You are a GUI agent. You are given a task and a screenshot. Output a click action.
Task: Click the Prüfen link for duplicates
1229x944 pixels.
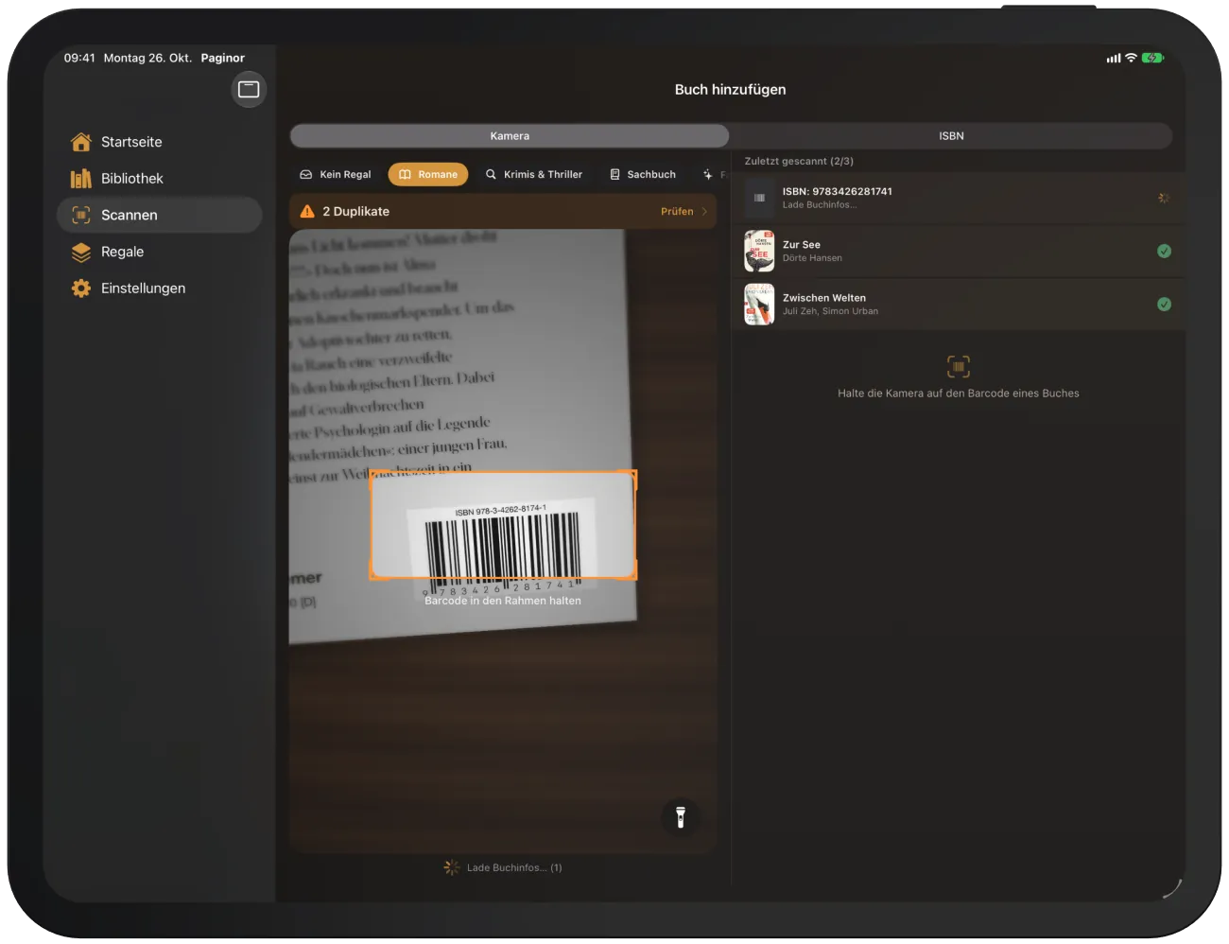(x=677, y=212)
